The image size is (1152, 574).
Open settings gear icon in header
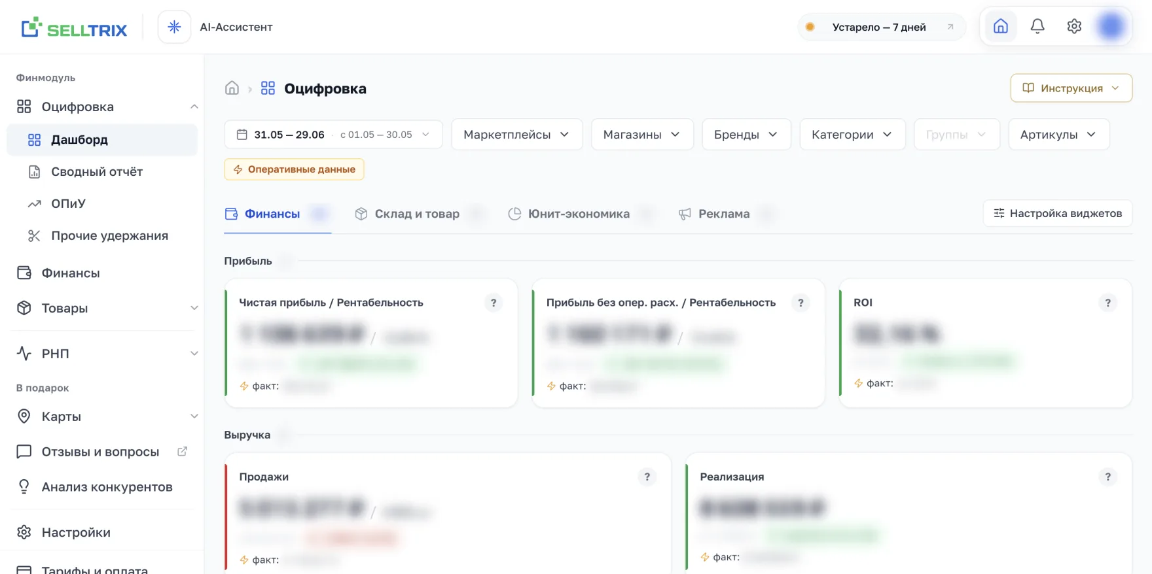point(1074,26)
